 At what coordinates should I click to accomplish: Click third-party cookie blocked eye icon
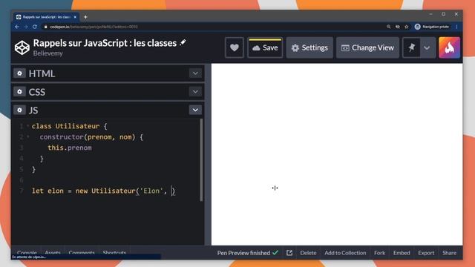[398, 27]
